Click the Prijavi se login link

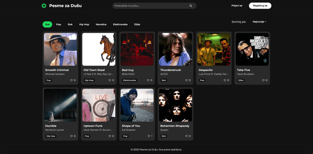(x=237, y=6)
